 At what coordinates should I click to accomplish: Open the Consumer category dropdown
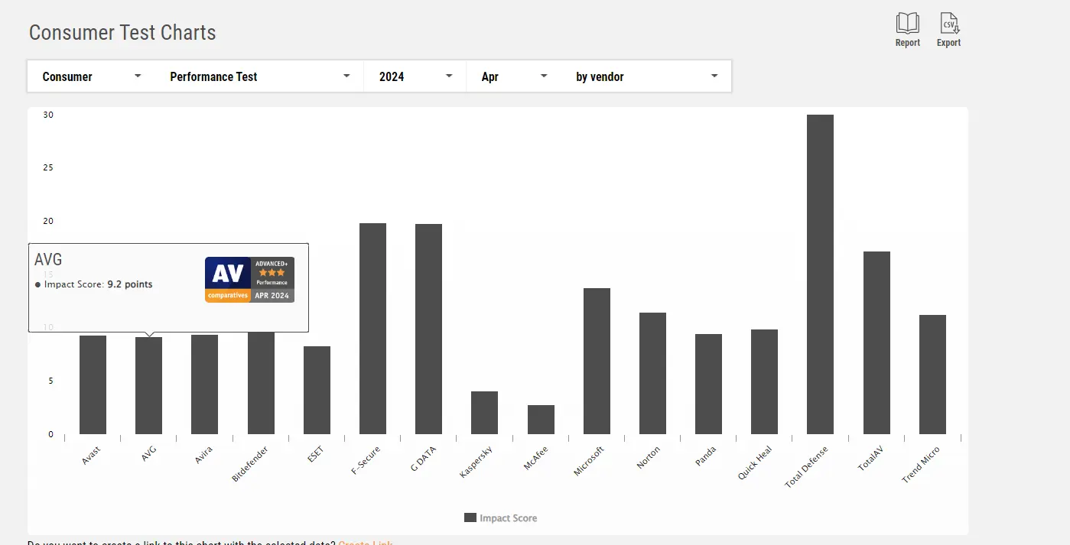pyautogui.click(x=92, y=76)
